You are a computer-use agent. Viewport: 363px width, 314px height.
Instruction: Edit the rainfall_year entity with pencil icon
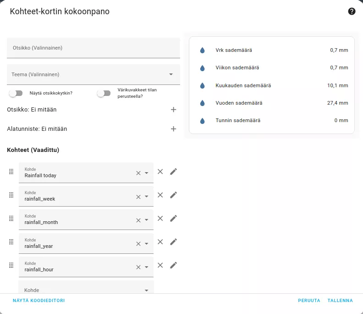[173, 242]
